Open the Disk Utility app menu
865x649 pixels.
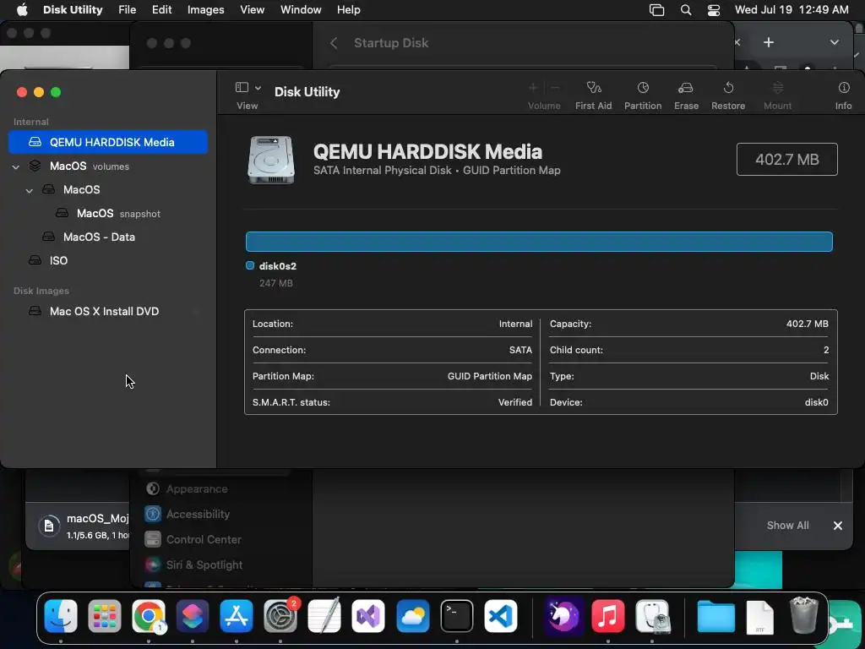(x=73, y=9)
